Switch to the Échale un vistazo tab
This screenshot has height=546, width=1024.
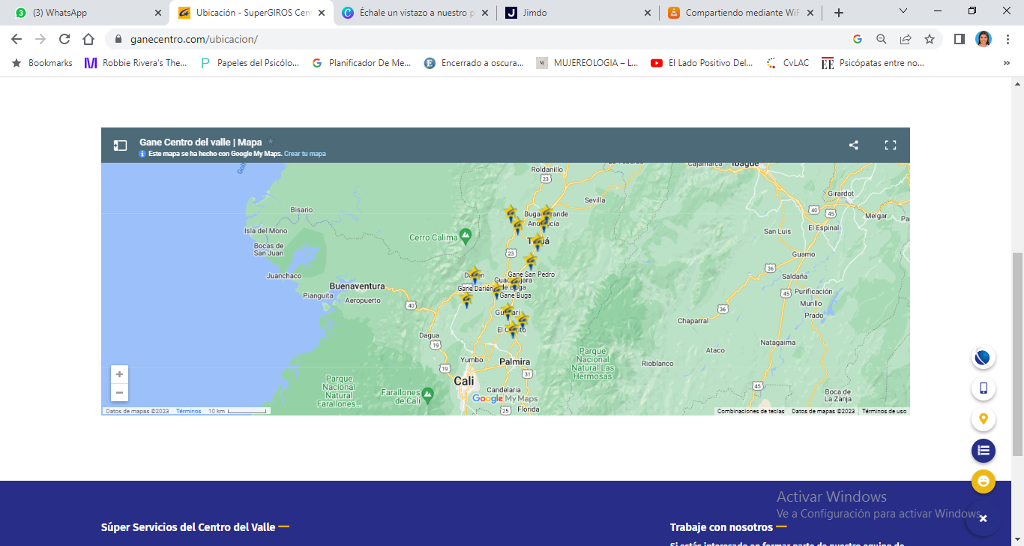[x=415, y=13]
